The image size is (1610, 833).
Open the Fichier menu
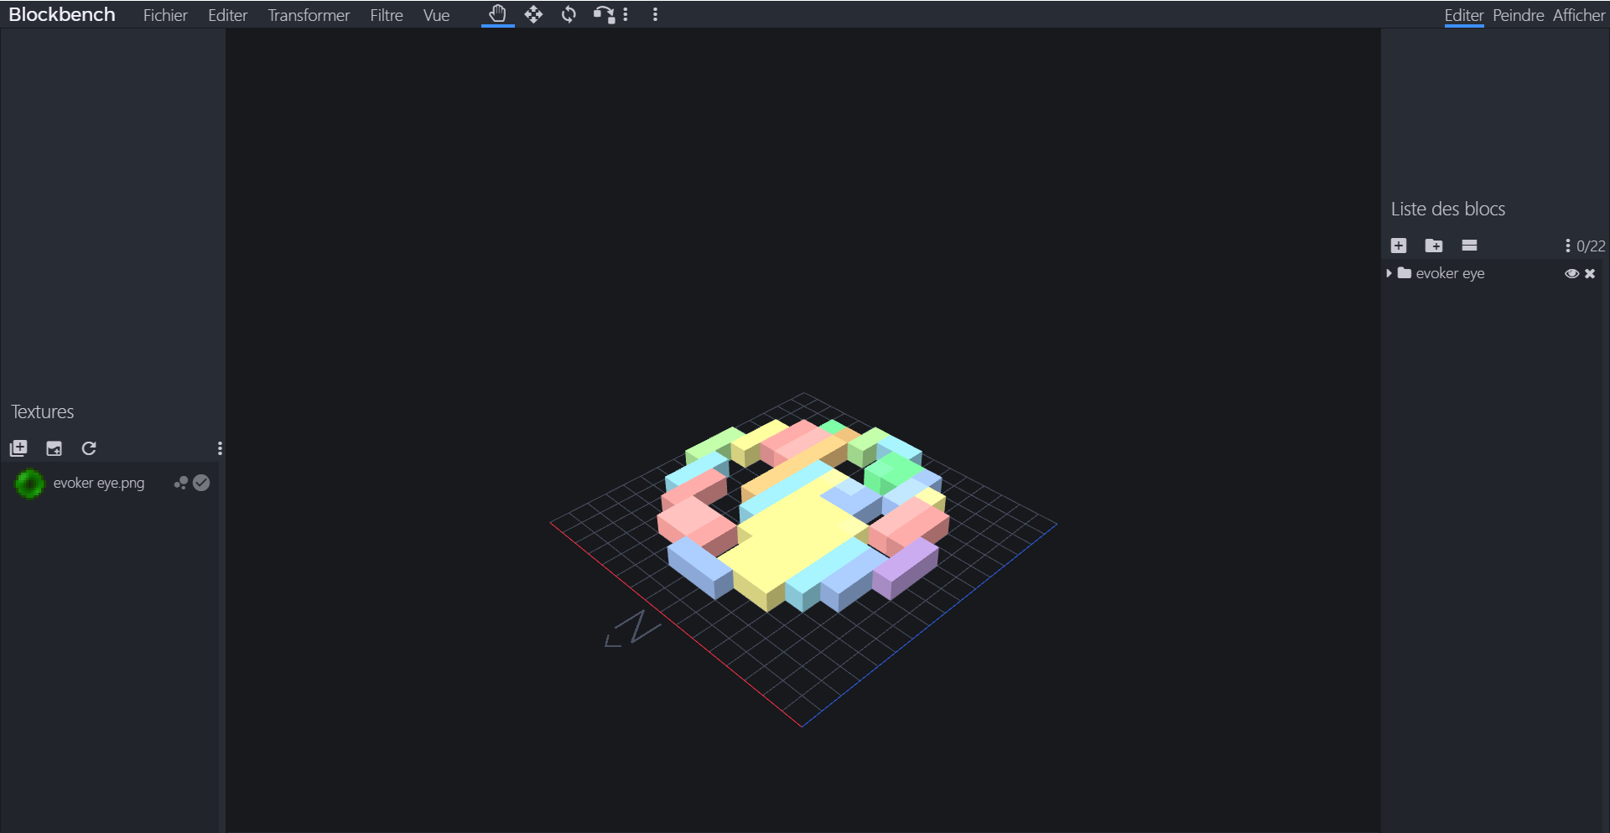pos(165,15)
